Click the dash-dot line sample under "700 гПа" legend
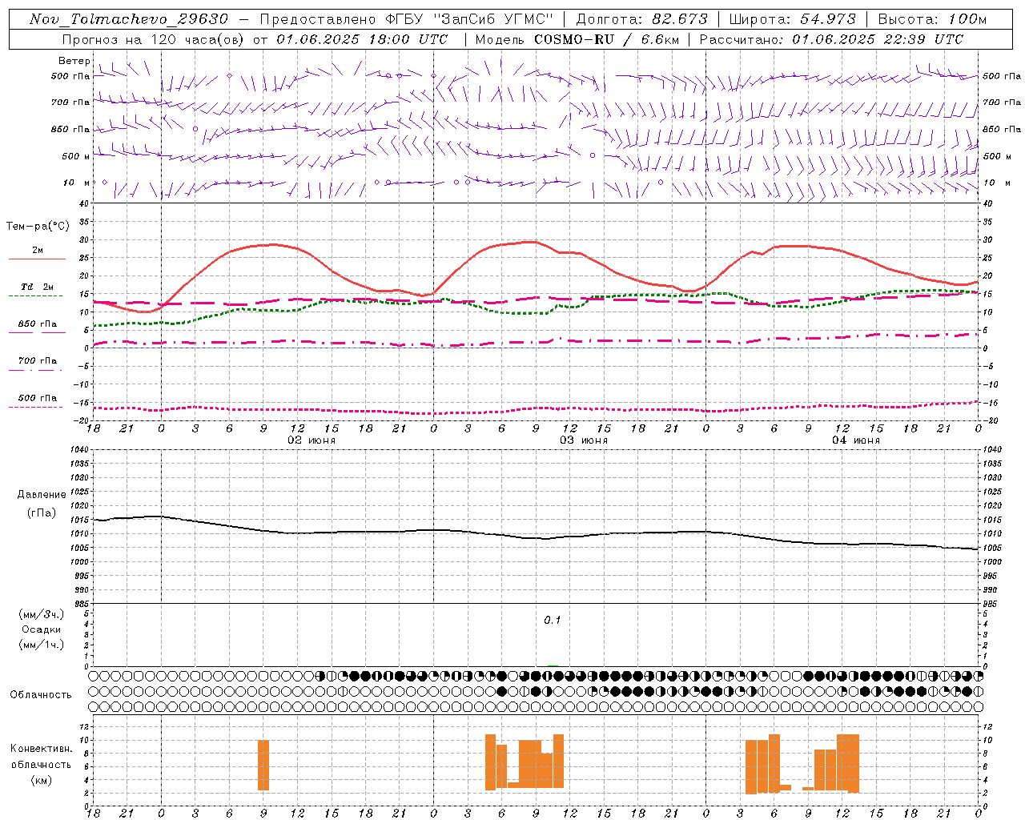Viewport: 1025px width, 820px height. tap(37, 370)
